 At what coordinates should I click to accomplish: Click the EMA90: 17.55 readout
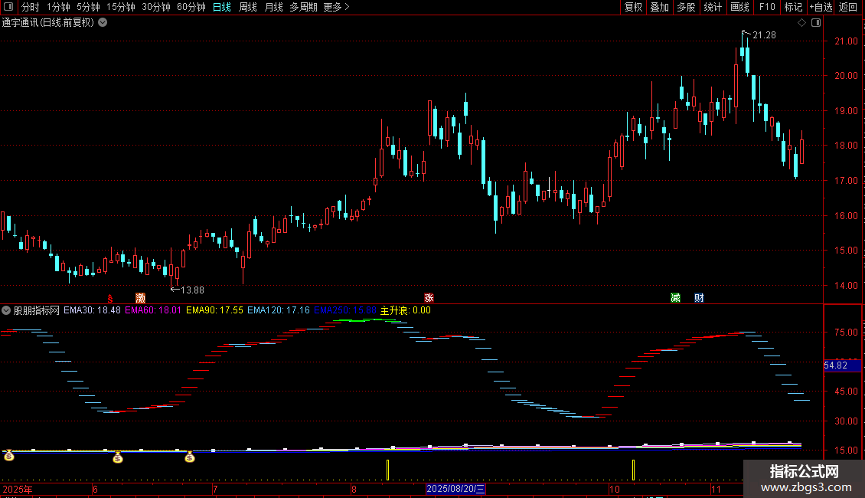pyautogui.click(x=214, y=310)
